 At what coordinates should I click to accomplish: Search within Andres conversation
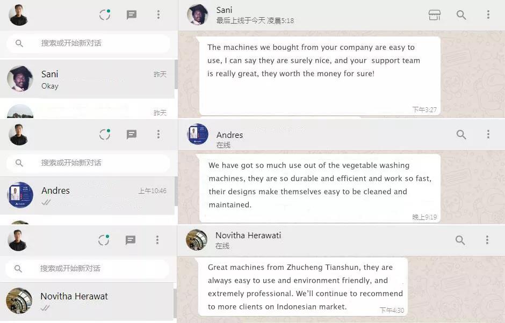click(461, 135)
